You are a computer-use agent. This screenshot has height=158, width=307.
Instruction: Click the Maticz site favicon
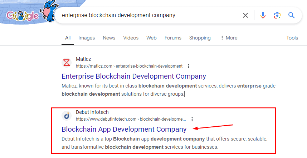pyautogui.click(x=67, y=63)
